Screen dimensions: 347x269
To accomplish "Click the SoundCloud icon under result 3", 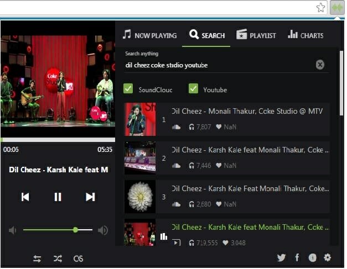I will (176, 204).
